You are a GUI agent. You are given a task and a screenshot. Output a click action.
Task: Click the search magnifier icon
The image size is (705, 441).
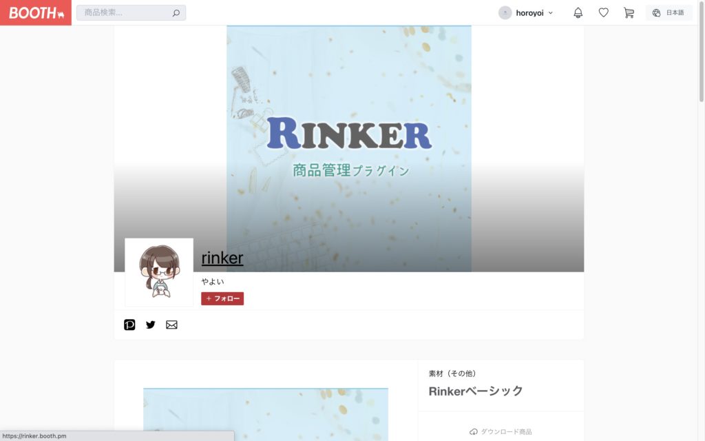coord(176,13)
